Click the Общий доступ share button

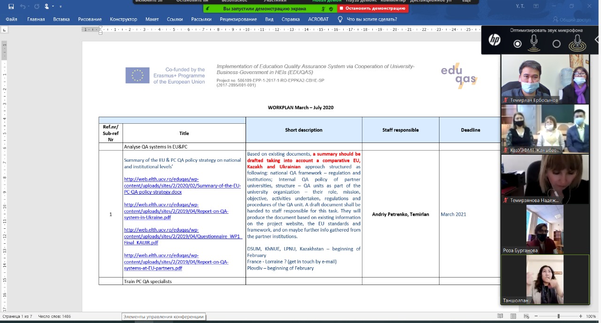571,20
